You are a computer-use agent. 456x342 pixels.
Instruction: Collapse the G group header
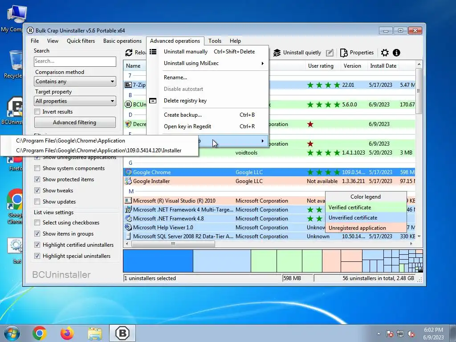(130, 163)
